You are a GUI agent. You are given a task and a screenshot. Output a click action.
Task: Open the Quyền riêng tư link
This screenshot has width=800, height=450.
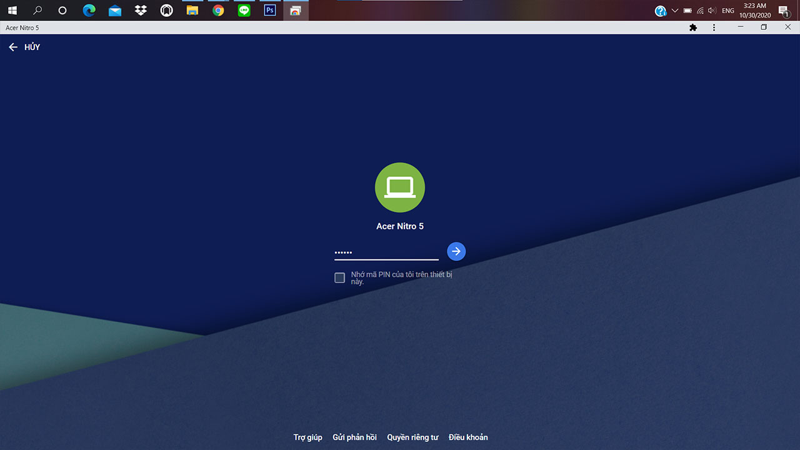[x=412, y=437]
